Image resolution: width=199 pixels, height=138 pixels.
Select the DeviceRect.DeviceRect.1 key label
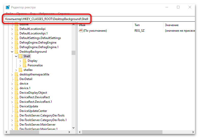(x=36, y=102)
